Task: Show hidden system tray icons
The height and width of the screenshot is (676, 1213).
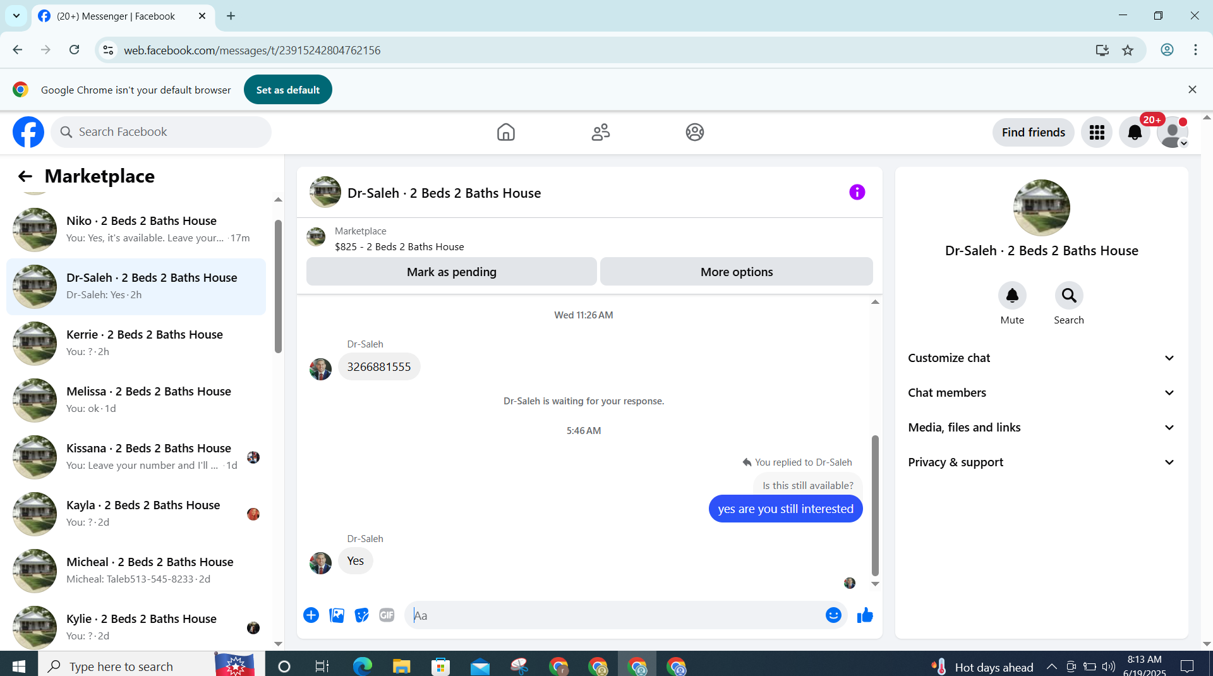Action: click(1051, 666)
